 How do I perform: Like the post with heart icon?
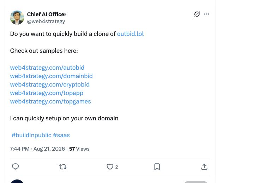point(110,167)
